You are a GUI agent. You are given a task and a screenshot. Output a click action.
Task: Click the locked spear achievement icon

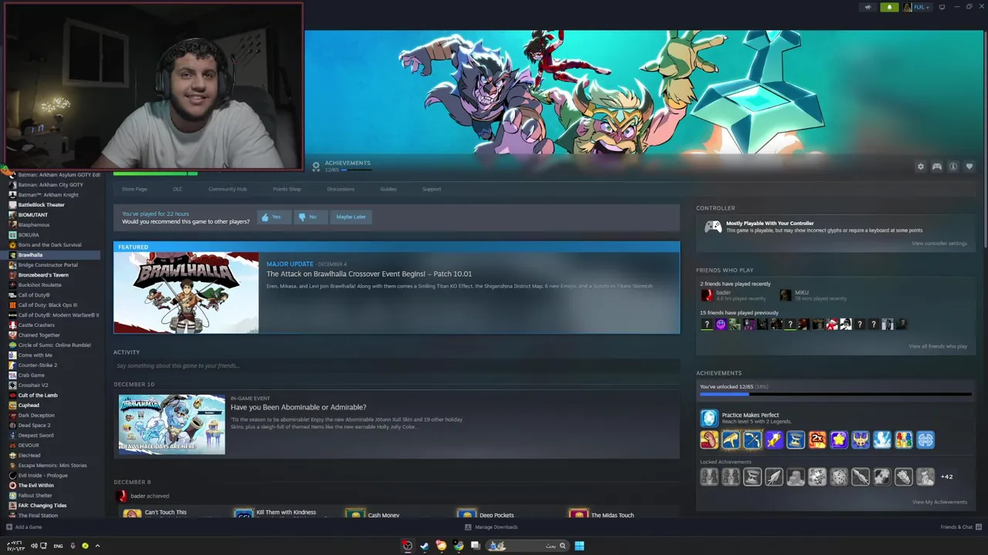(x=860, y=477)
